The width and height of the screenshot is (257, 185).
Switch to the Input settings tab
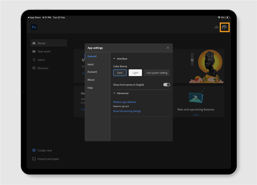(90, 64)
